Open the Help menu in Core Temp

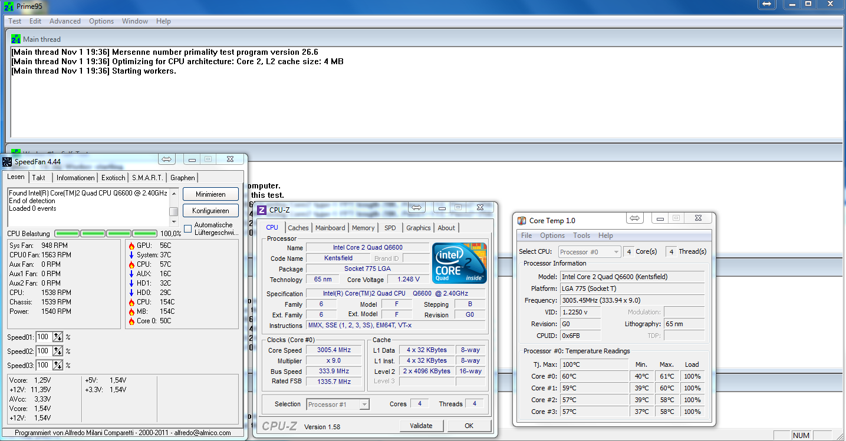[605, 236]
